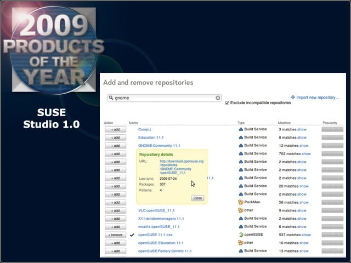
Task: Click into the gnome search field
Action: click(165, 98)
